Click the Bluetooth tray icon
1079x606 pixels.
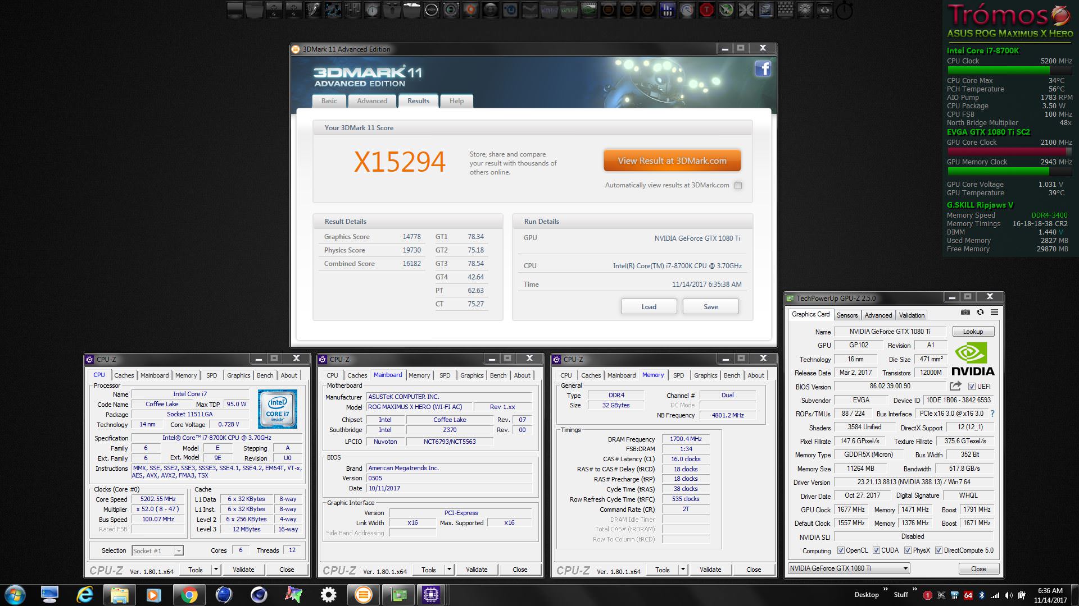click(982, 595)
